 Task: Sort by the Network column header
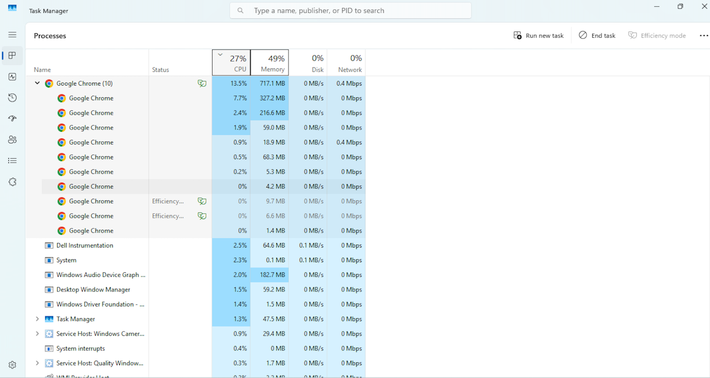point(346,63)
